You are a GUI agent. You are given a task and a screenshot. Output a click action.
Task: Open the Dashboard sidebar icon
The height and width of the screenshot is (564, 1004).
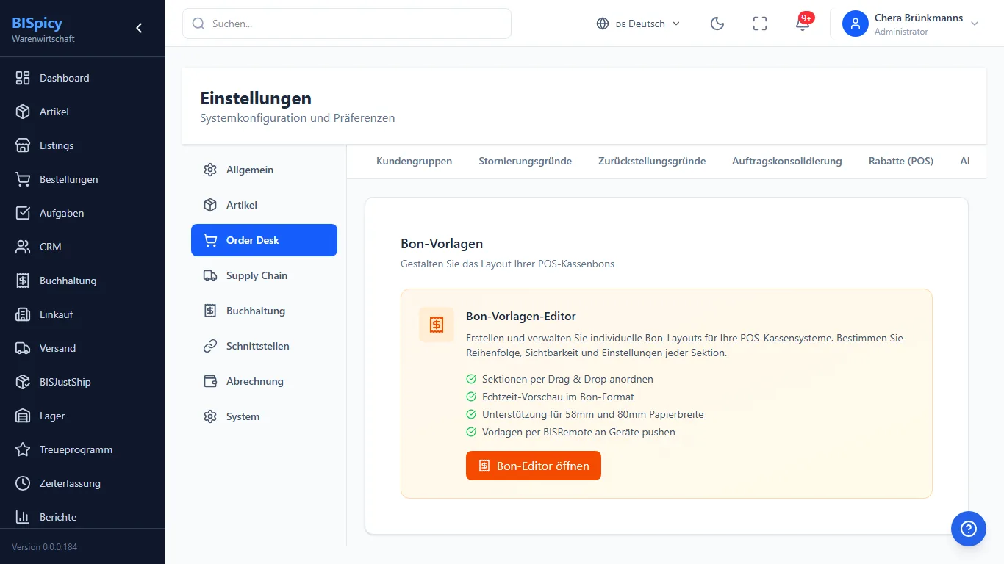(x=23, y=78)
